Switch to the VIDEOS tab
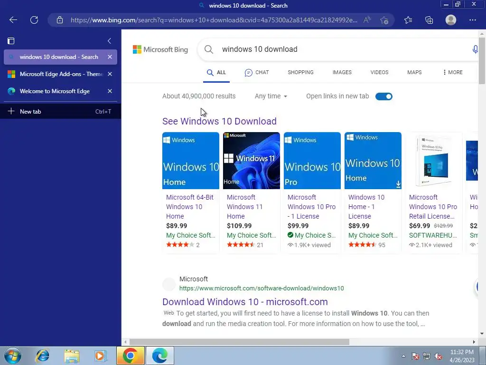486x365 pixels. (x=379, y=72)
